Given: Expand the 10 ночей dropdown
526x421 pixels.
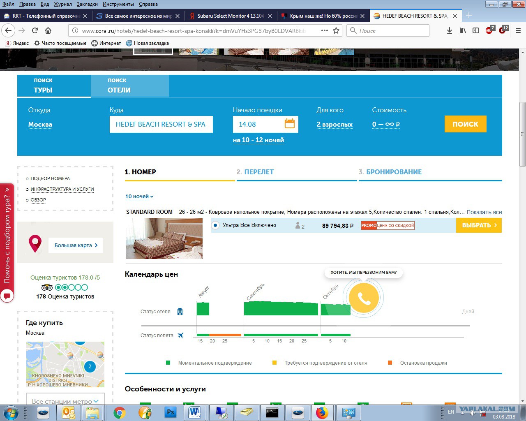Looking at the screenshot, I should [x=139, y=197].
